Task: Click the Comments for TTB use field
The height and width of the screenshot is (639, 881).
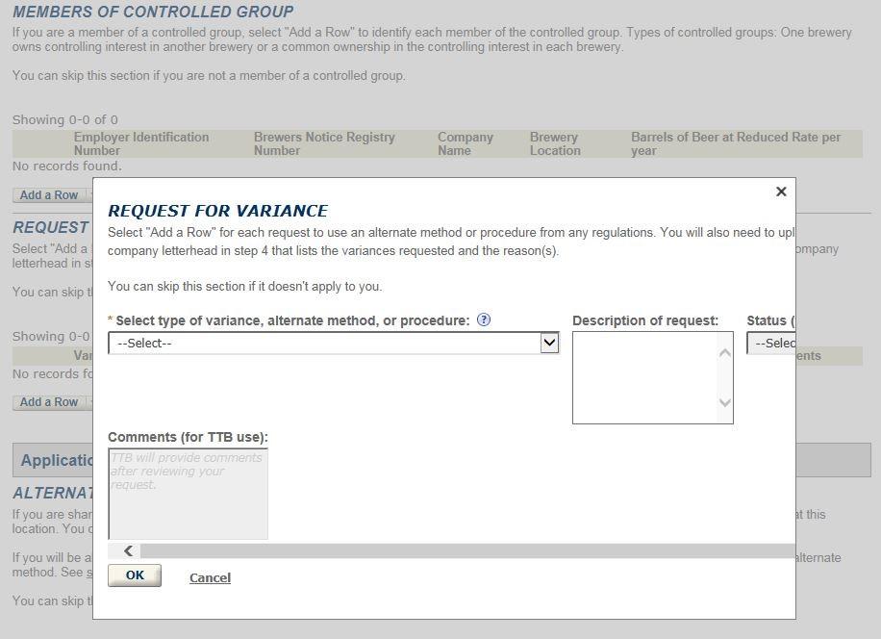Action: 188,494
